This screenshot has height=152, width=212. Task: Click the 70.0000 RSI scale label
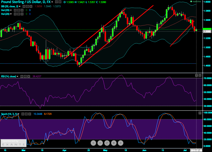click(208, 78)
